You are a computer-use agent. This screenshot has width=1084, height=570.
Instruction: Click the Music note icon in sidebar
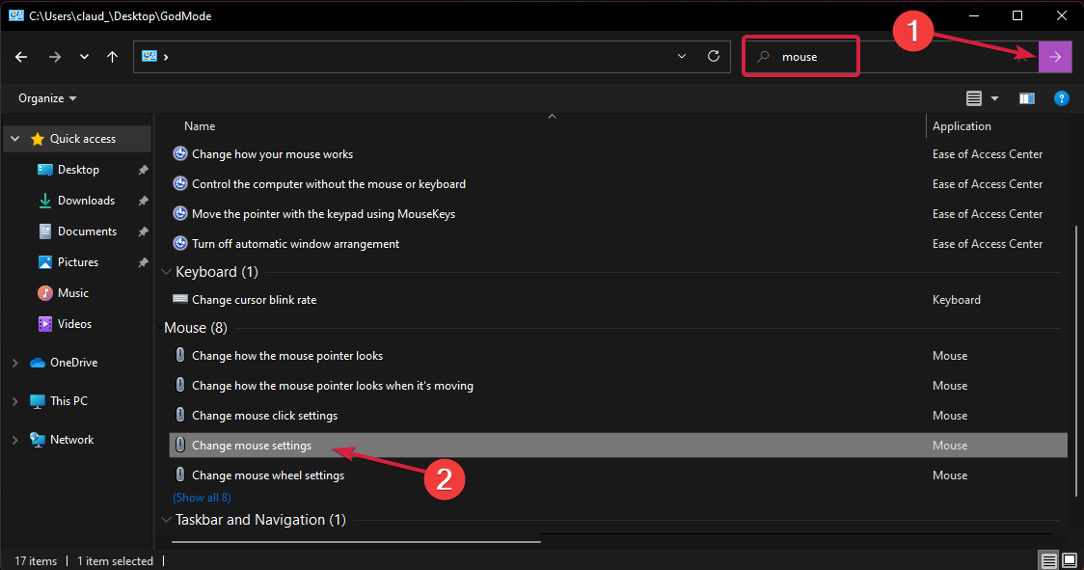click(x=45, y=292)
